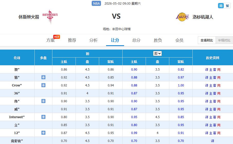The image size is (233, 144).
Task: Open the 推荐 tab
Action: [x=72, y=40]
